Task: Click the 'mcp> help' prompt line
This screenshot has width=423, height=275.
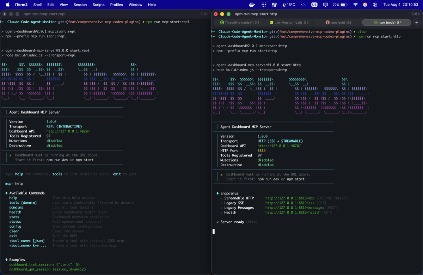Action: (x=14, y=184)
